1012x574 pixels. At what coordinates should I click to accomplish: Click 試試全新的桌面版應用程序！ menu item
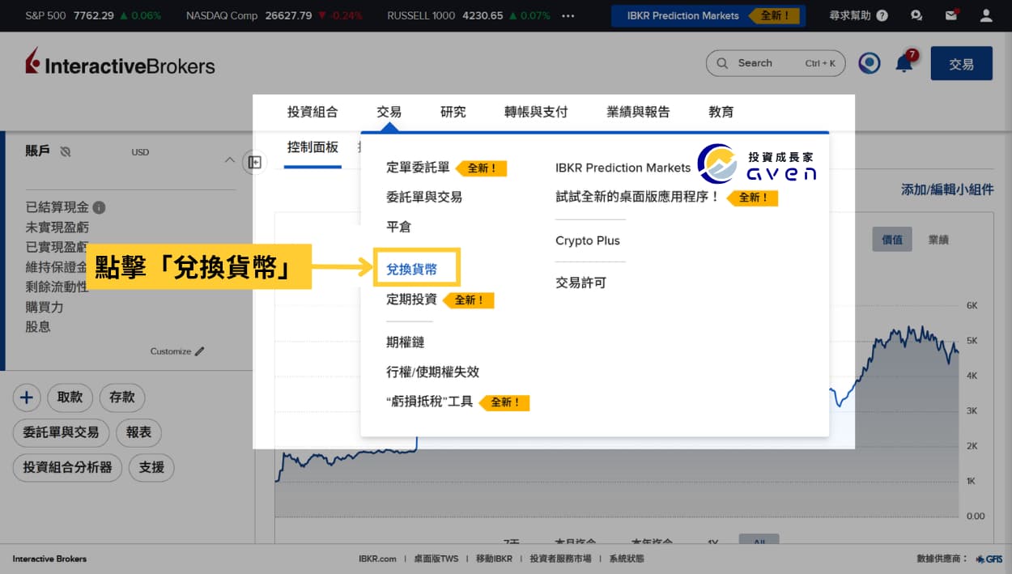[x=637, y=197]
